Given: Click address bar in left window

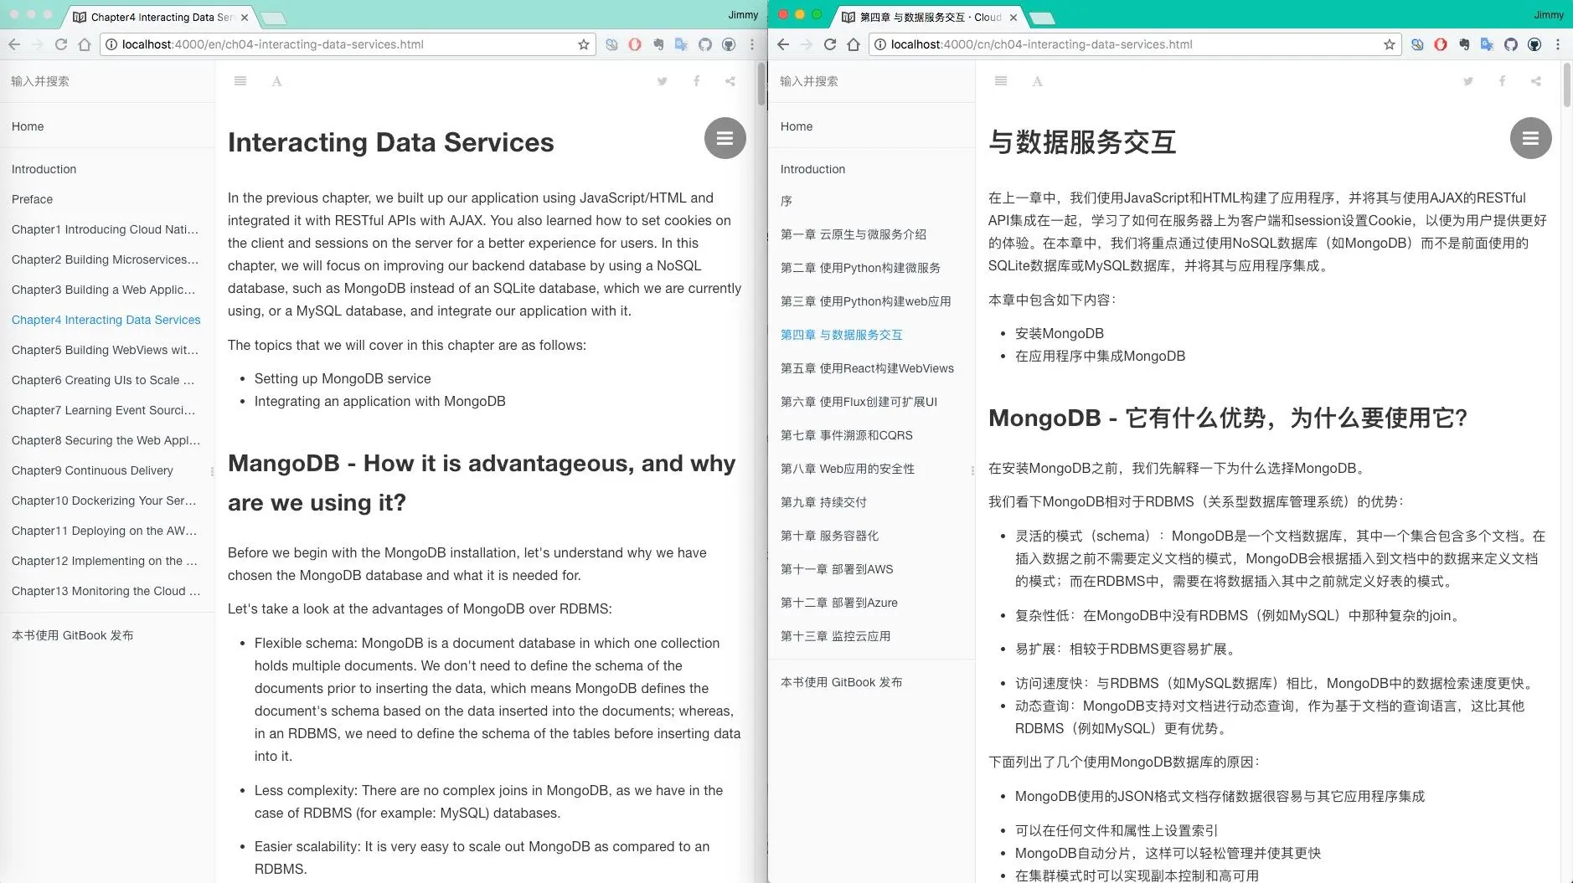Looking at the screenshot, I should 347,44.
